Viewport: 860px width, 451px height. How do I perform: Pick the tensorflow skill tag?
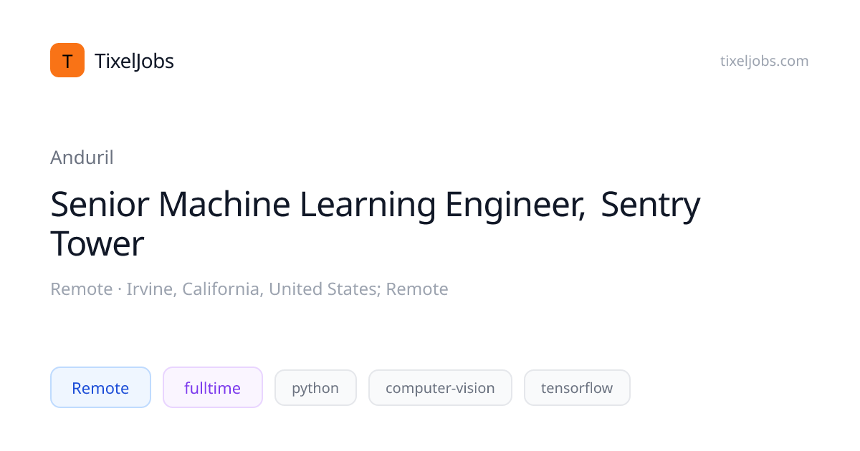point(577,388)
